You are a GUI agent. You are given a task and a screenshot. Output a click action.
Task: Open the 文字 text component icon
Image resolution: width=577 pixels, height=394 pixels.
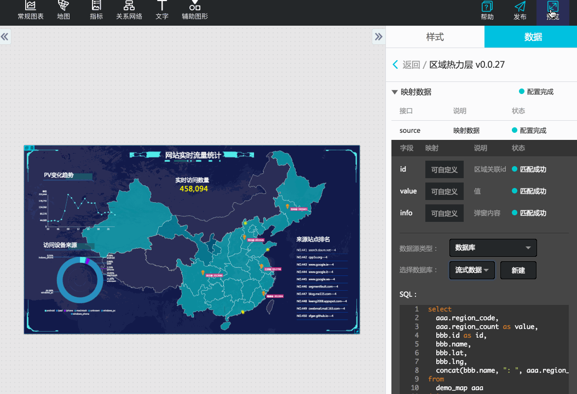(x=162, y=11)
